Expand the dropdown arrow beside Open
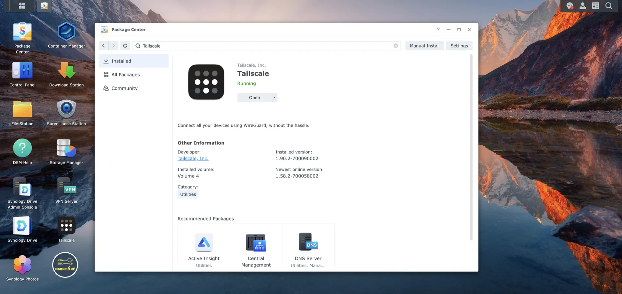Viewport: 622px width, 294px height. [274, 97]
